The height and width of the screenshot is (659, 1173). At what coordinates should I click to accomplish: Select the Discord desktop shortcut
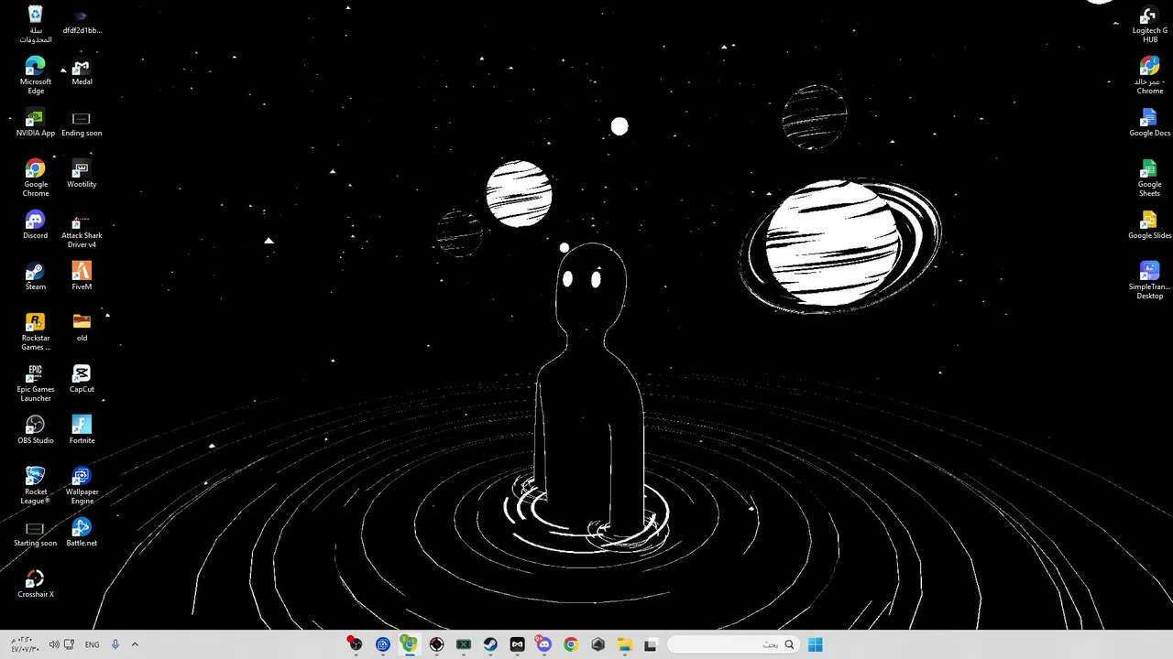(35, 225)
